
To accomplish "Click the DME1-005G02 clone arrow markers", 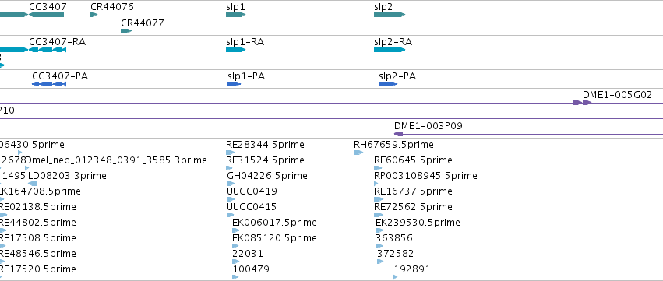I will pyautogui.click(x=582, y=103).
